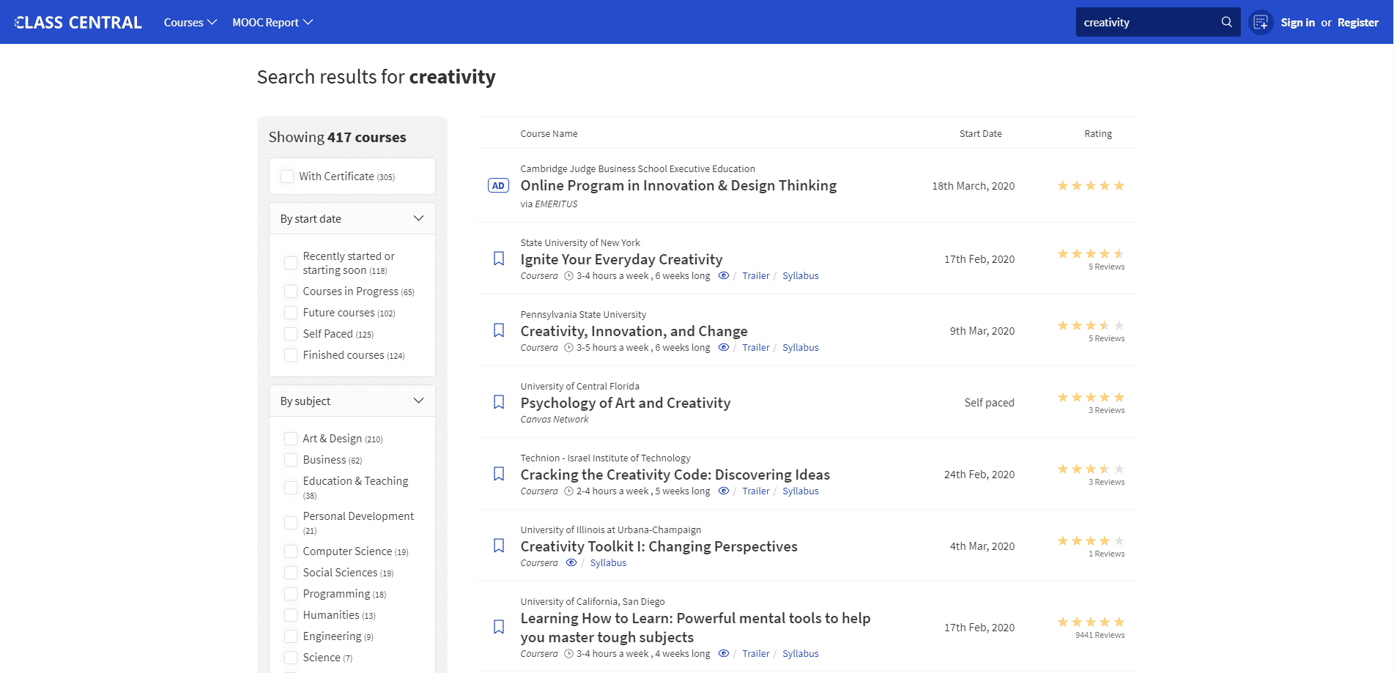Click clock icon on Ignite Your Everyday Creativity
The height and width of the screenshot is (673, 1394).
[x=568, y=276]
